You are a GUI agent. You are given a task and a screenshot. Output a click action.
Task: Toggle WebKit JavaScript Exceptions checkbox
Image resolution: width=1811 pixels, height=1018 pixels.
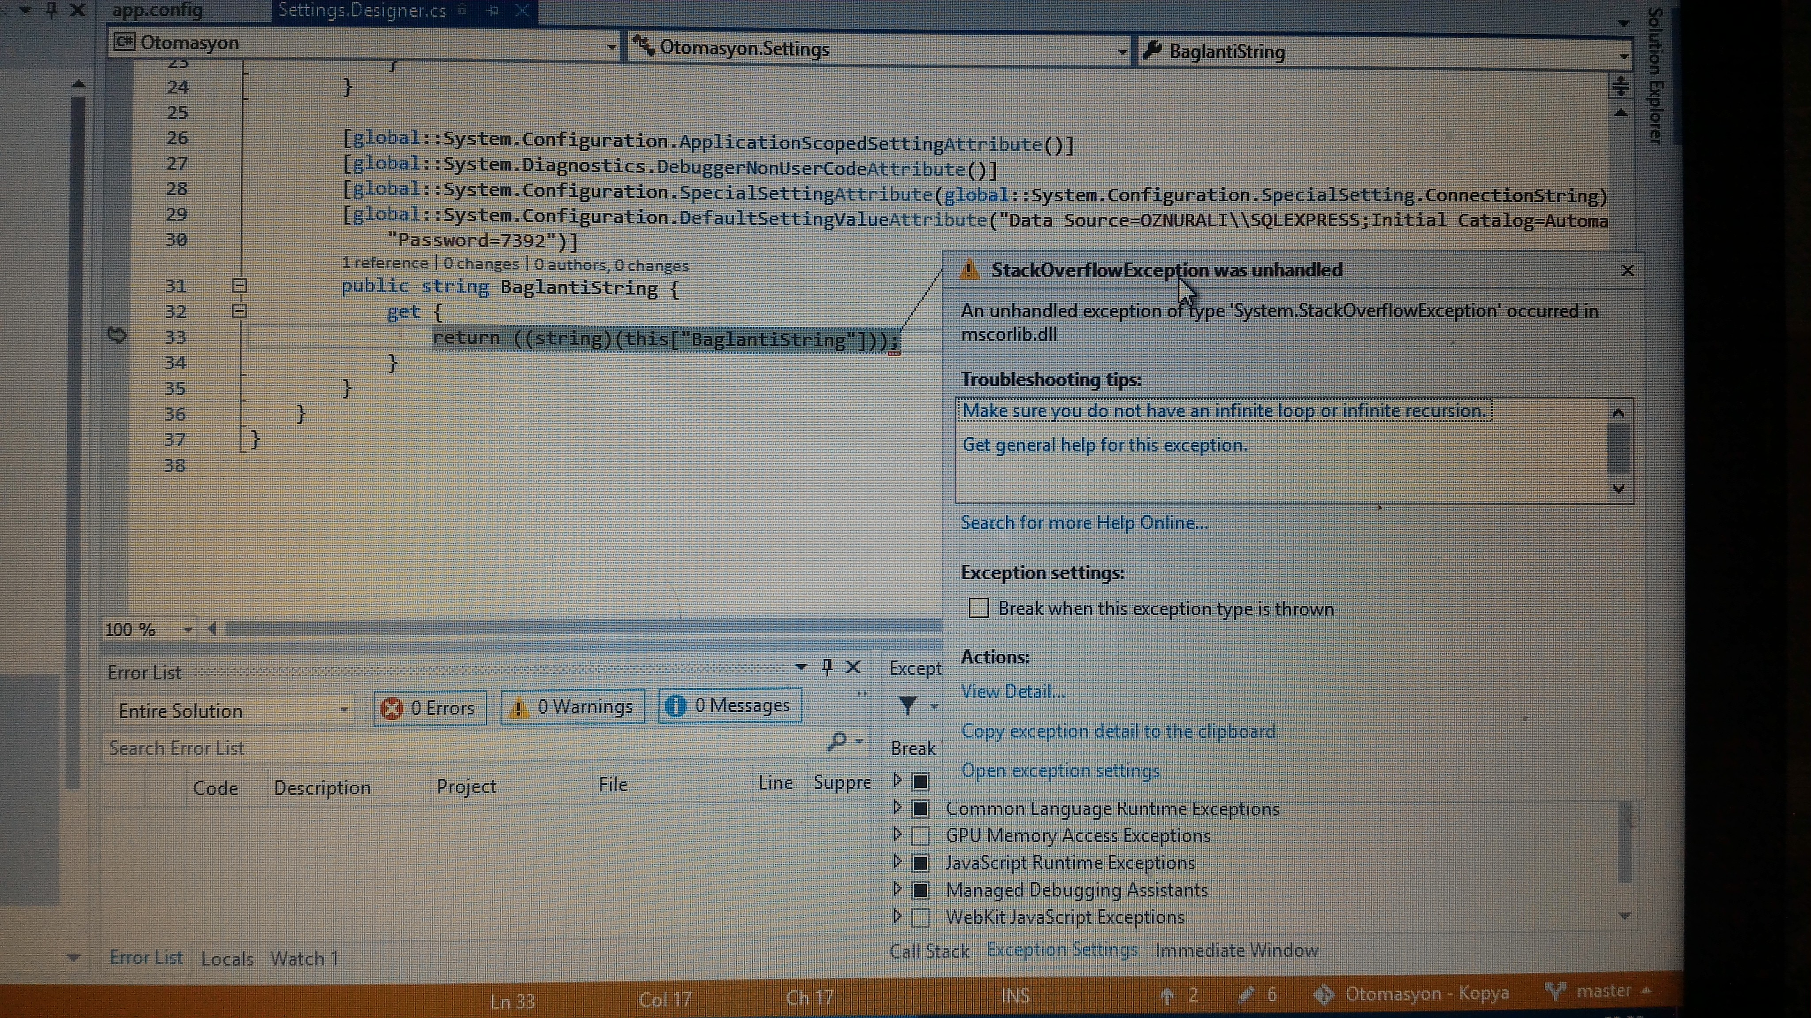(x=920, y=918)
